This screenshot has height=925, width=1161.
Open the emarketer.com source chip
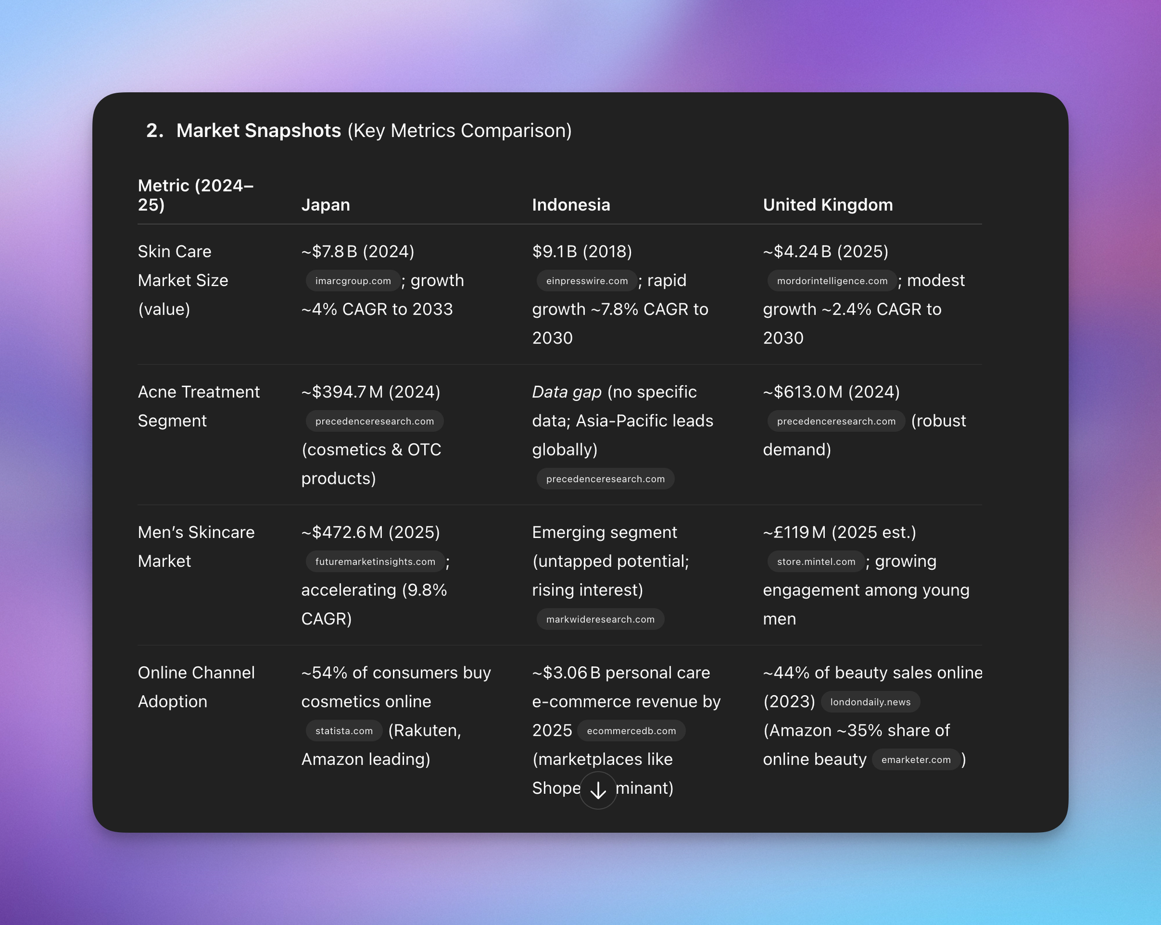pyautogui.click(x=916, y=760)
